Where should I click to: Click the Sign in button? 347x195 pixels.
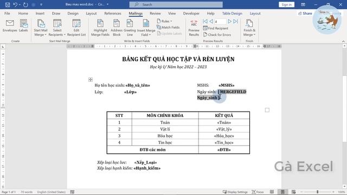[287, 5]
